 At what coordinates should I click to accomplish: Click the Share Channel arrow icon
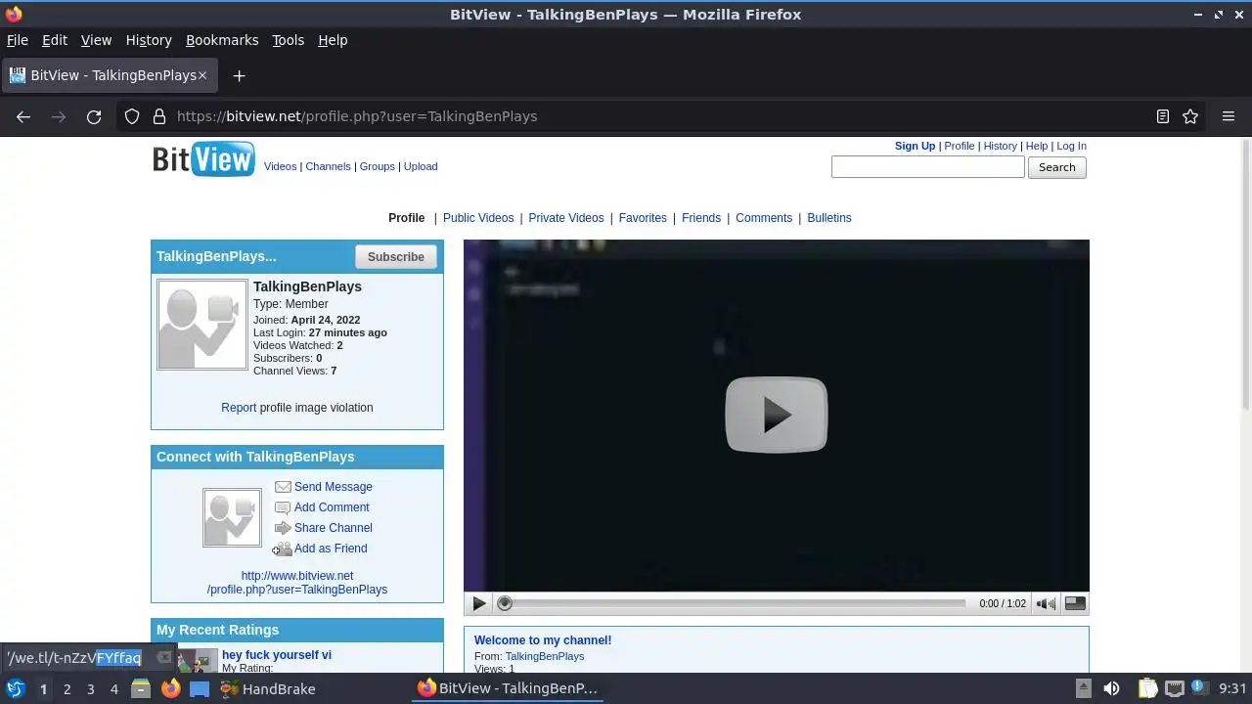[283, 528]
